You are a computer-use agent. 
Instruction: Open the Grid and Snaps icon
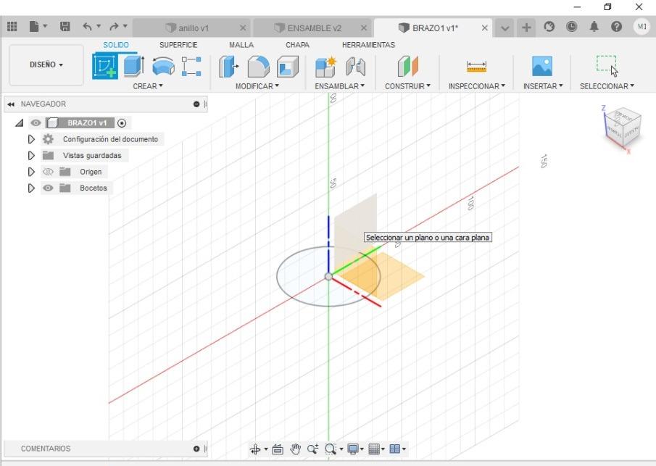point(374,449)
